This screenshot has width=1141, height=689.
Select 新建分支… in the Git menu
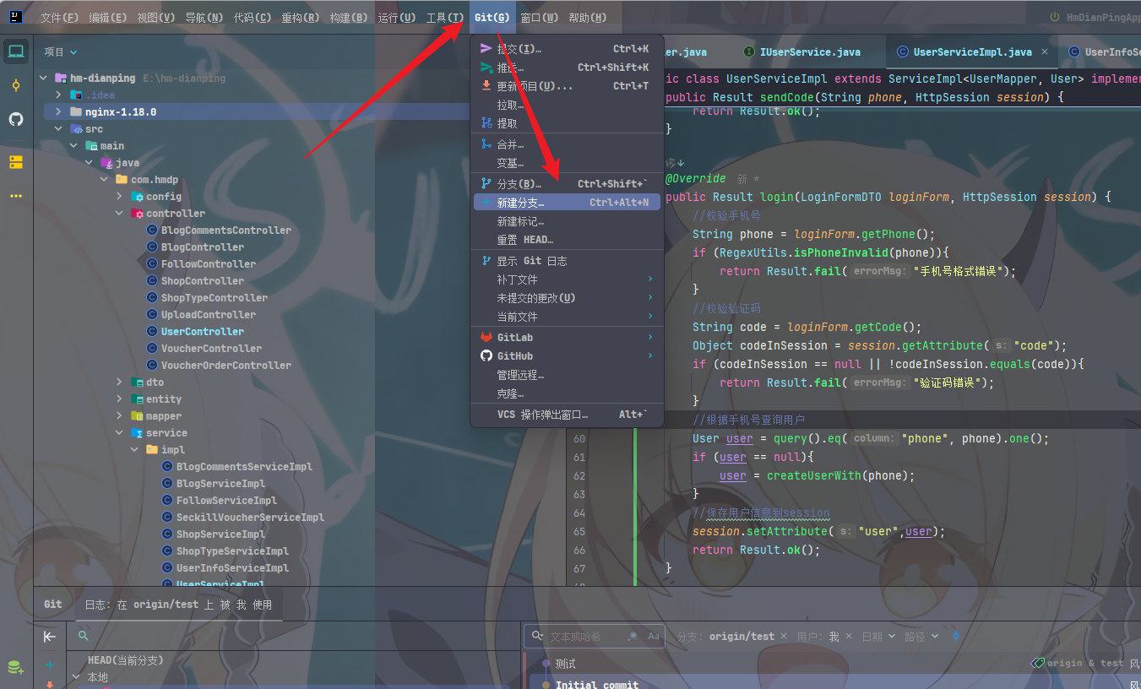(520, 203)
